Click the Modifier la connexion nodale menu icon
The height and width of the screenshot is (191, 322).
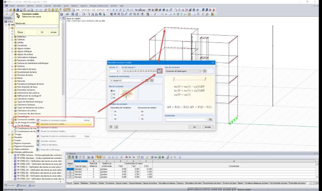(x=38, y=120)
